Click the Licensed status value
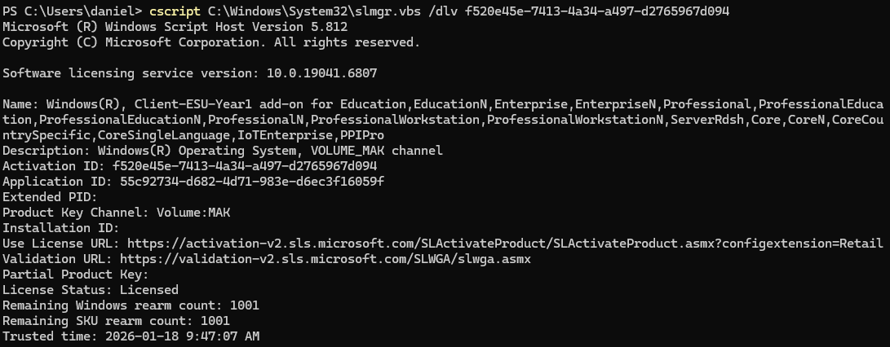The width and height of the screenshot is (890, 347). pyautogui.click(x=148, y=290)
